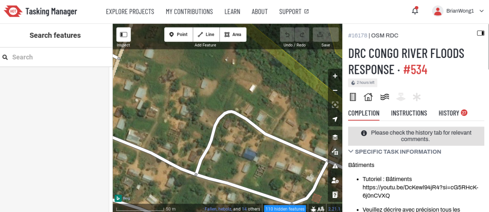Click the translate language icon in footer
489x212 pixels.
coord(321,209)
